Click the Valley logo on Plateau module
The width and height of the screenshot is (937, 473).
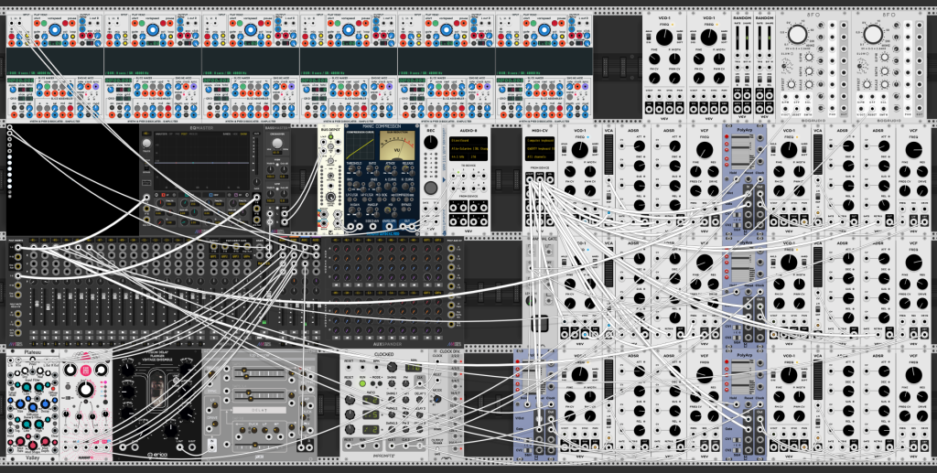[32, 457]
